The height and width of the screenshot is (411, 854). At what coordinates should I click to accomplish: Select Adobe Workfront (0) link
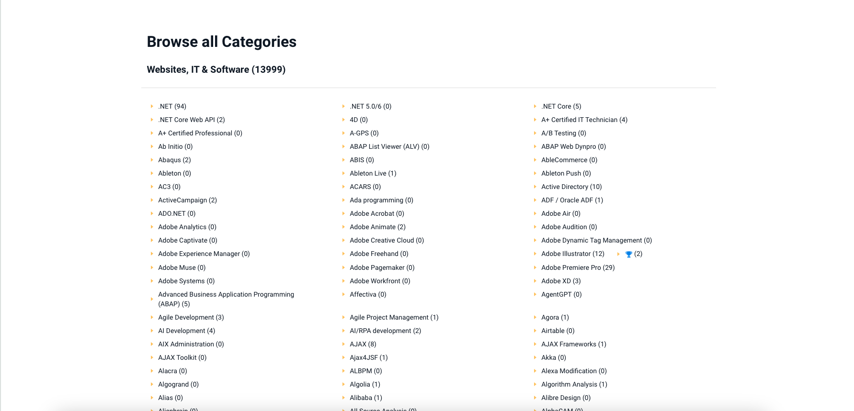(380, 281)
